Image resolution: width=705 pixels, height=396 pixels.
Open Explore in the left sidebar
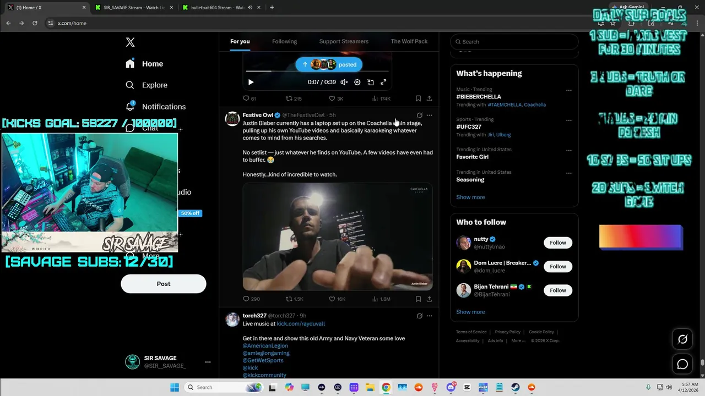tap(147, 85)
